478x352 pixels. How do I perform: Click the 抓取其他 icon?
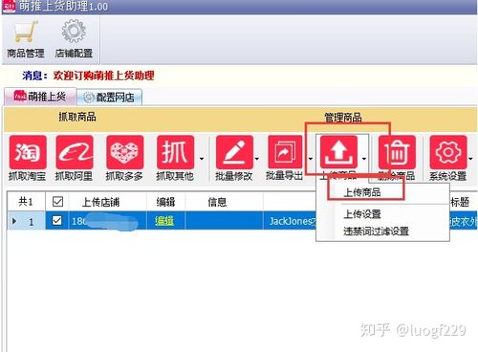pos(175,152)
